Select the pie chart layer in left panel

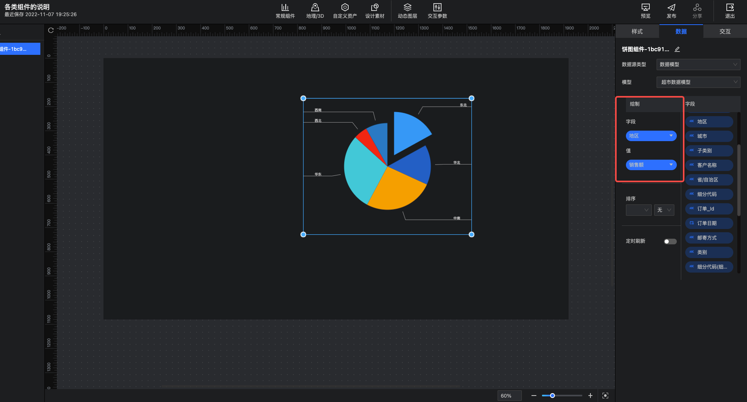[x=20, y=49]
